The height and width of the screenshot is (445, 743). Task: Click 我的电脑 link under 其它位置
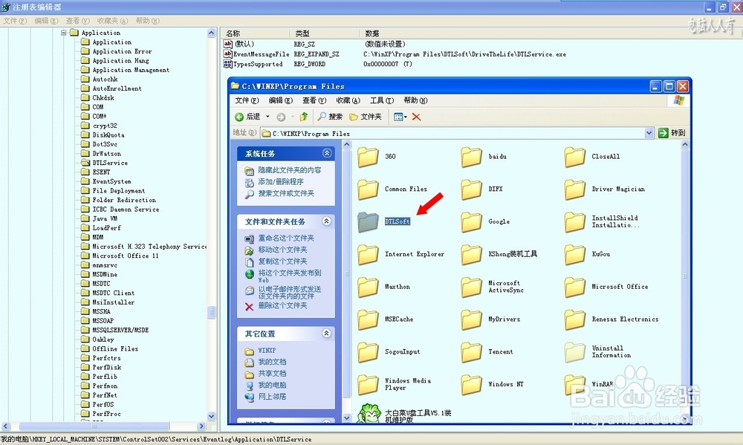(272, 386)
